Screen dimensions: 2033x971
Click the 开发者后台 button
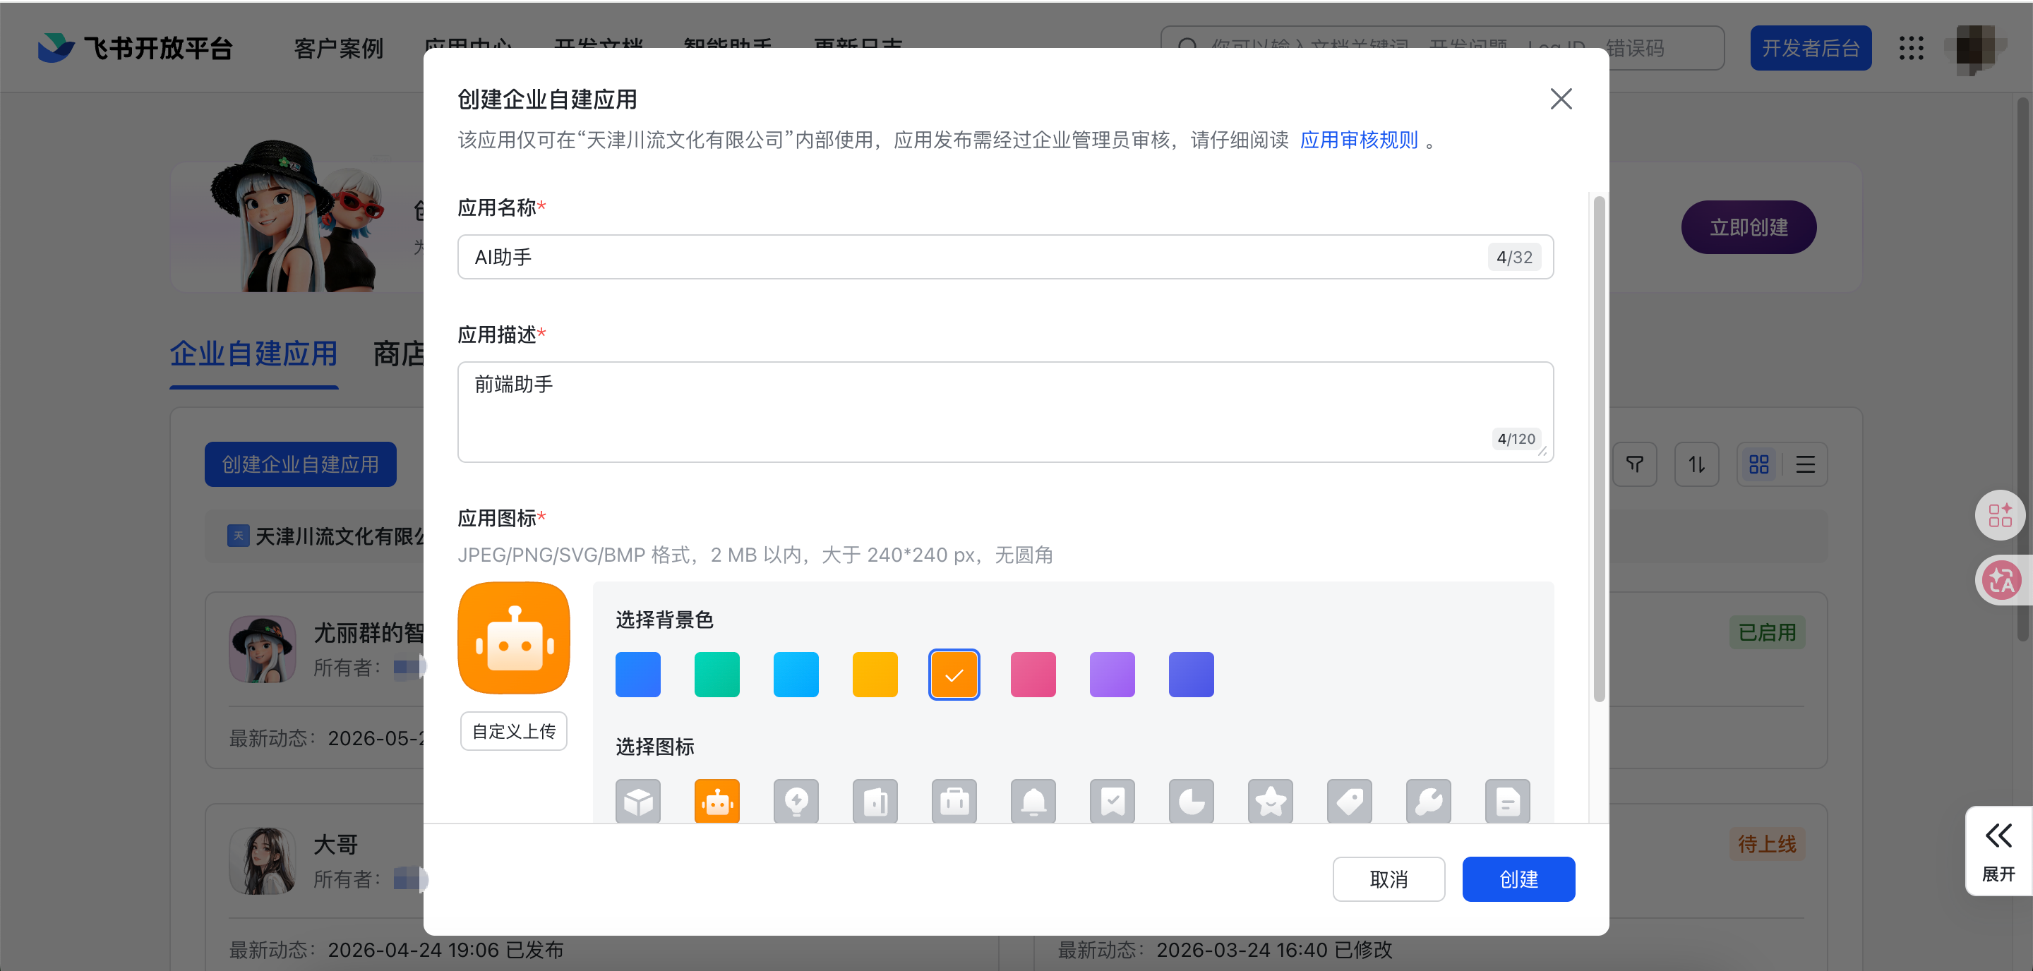click(1811, 48)
